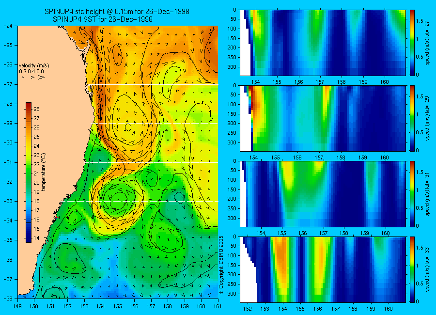This screenshot has height=315, width=436.
Task: Click the lat=-31 speed cross-section panel
Action: tap(323, 194)
